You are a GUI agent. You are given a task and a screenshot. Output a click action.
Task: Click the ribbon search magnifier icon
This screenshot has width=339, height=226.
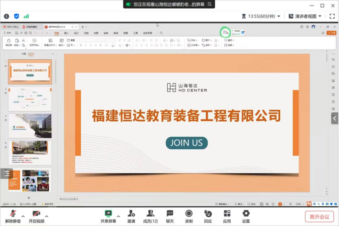(x=161, y=33)
